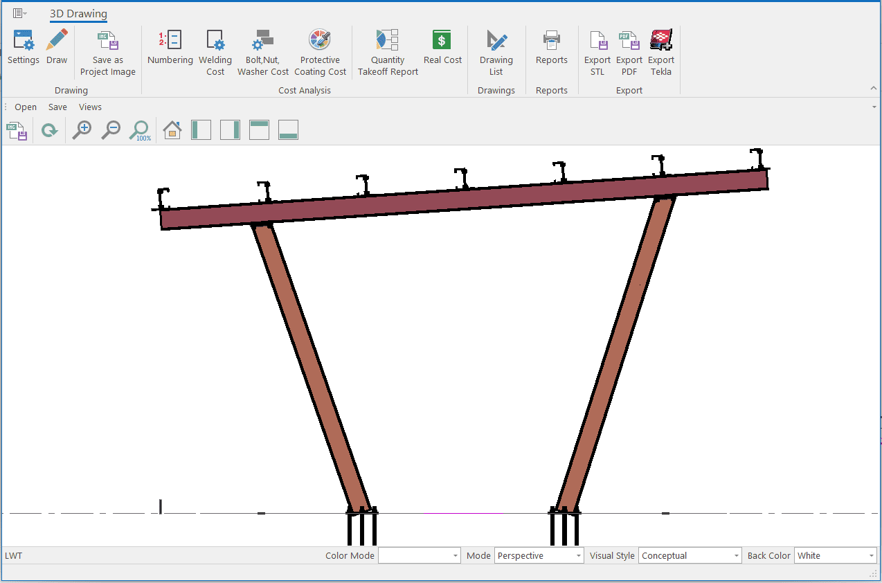Open the Back Color dropdown
Viewport: 882px width, 583px height.
pos(871,556)
